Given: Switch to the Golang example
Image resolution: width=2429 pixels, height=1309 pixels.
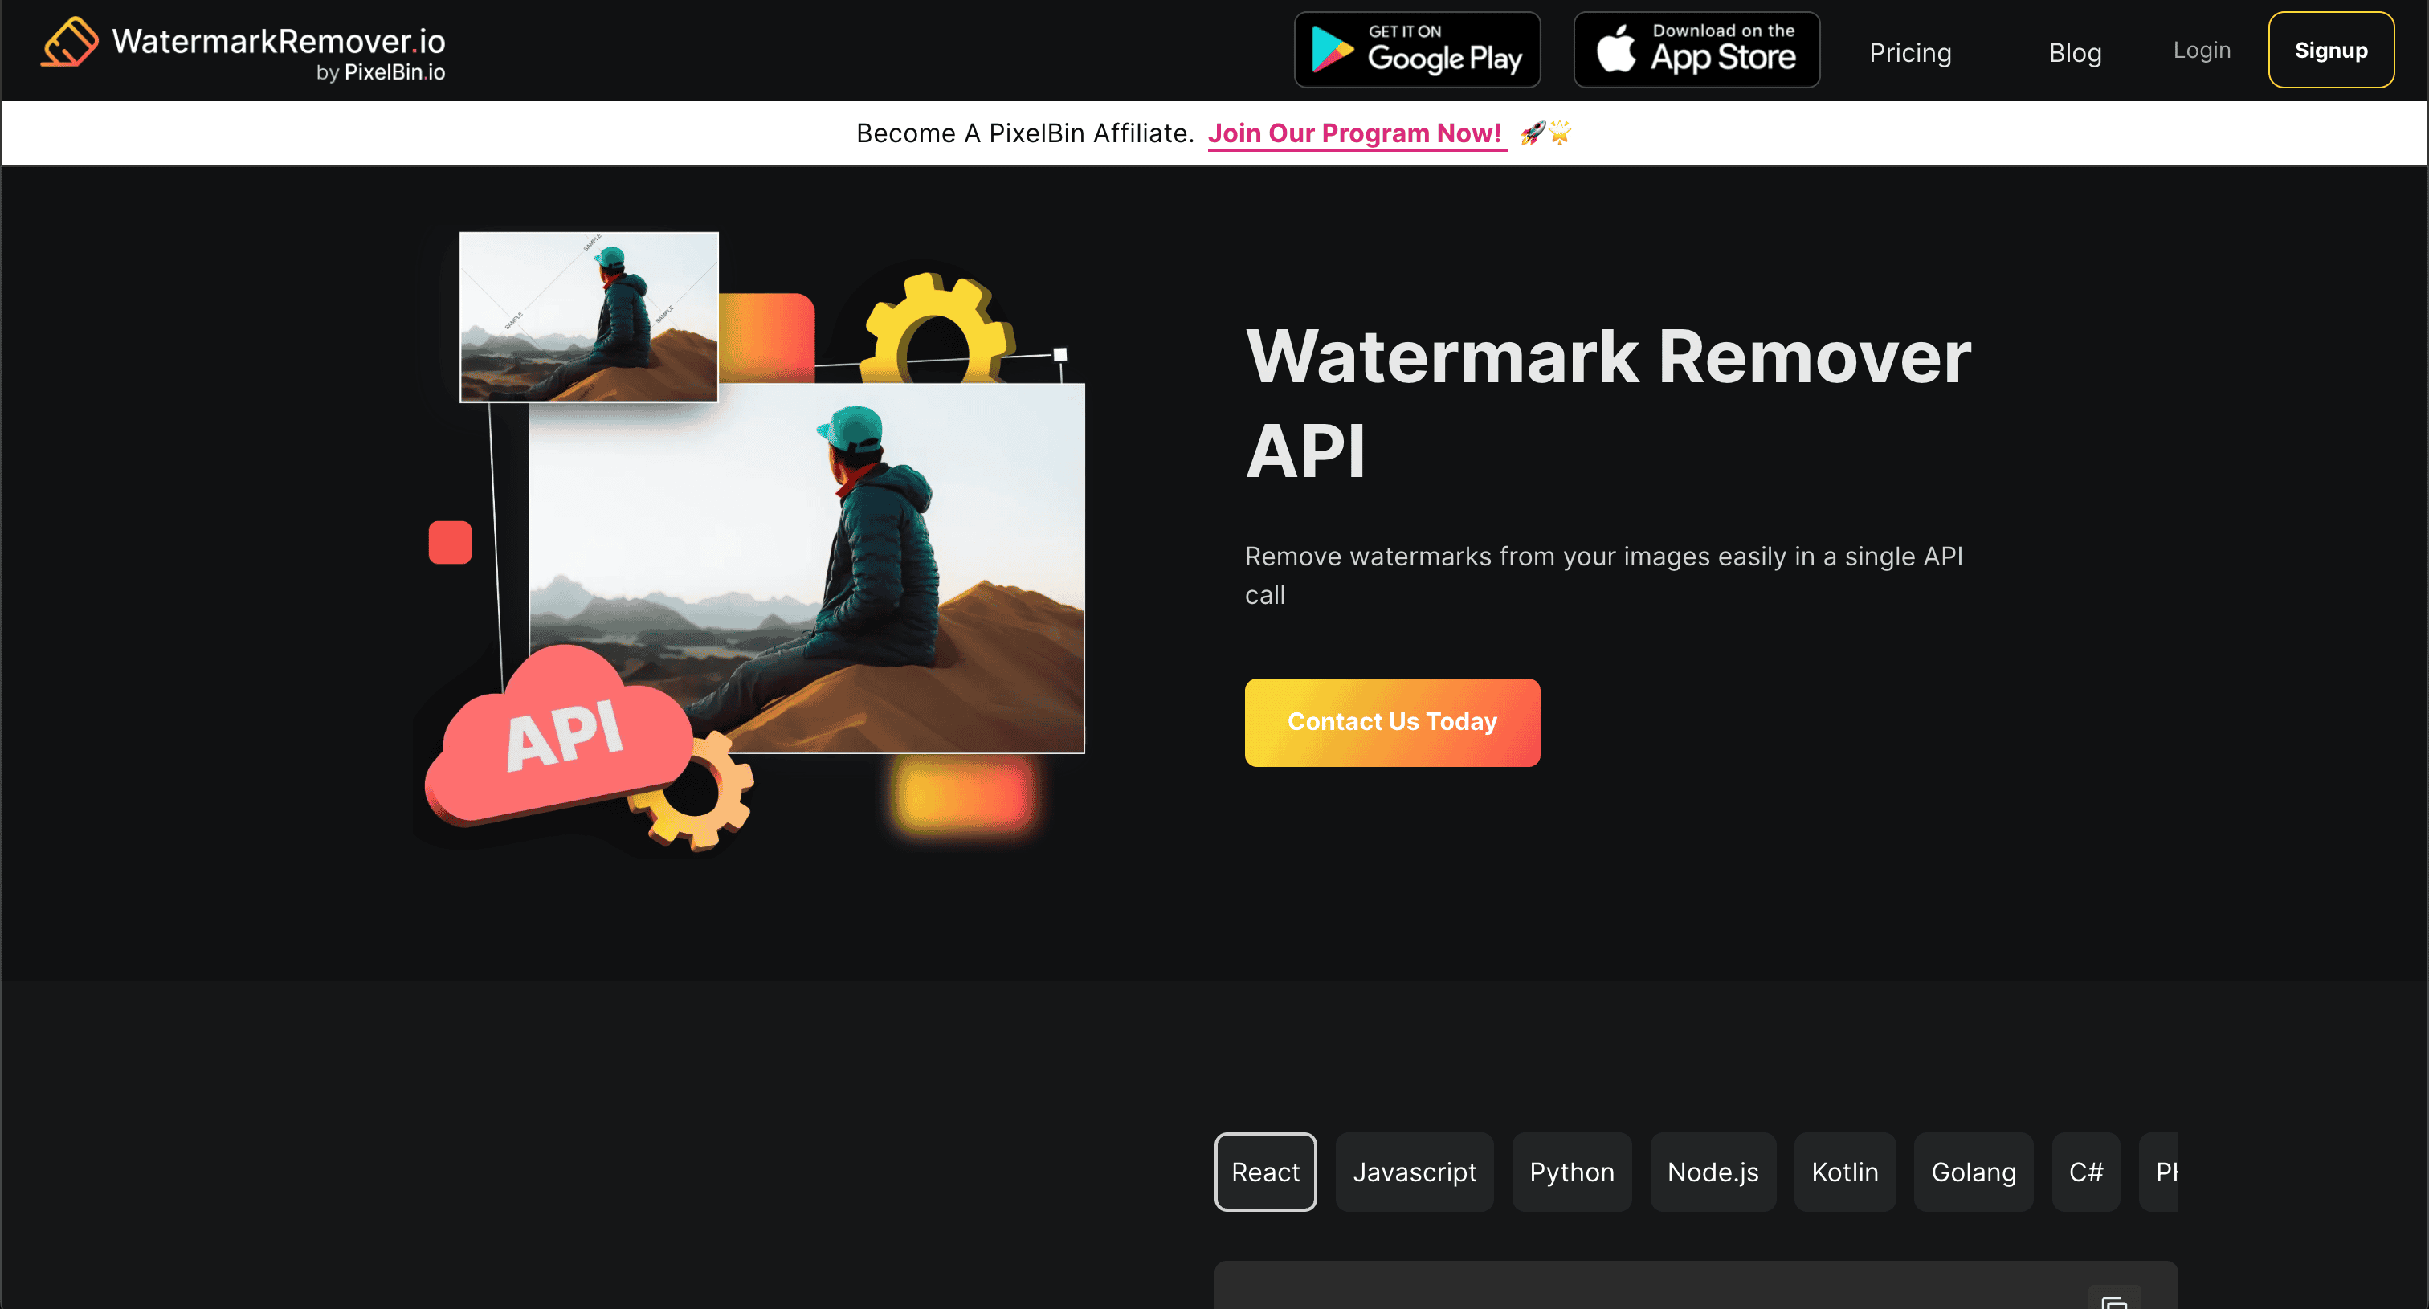Looking at the screenshot, I should (1973, 1172).
